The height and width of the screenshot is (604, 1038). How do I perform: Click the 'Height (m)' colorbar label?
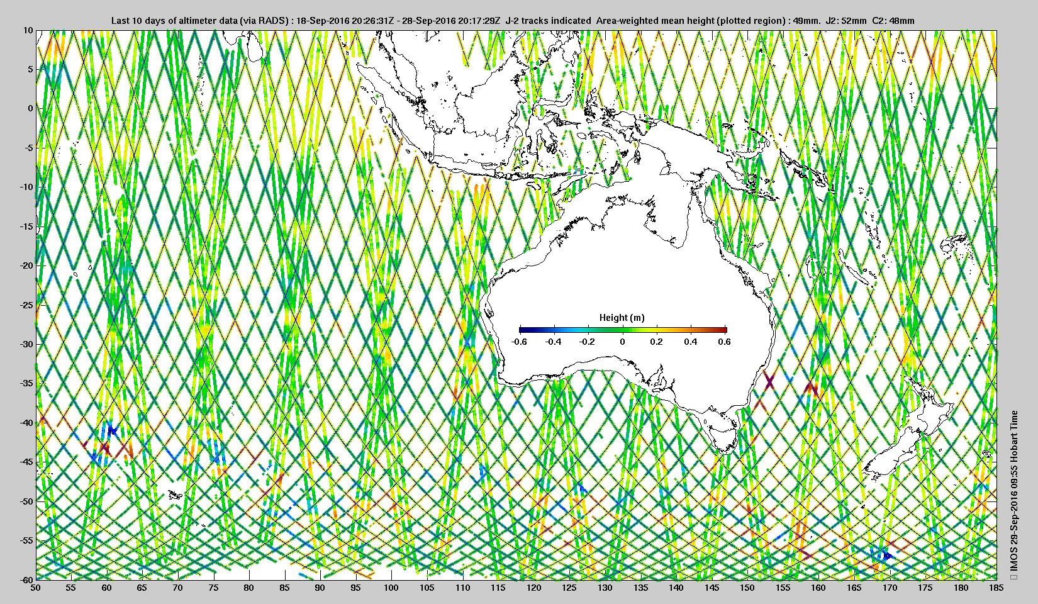click(x=622, y=318)
